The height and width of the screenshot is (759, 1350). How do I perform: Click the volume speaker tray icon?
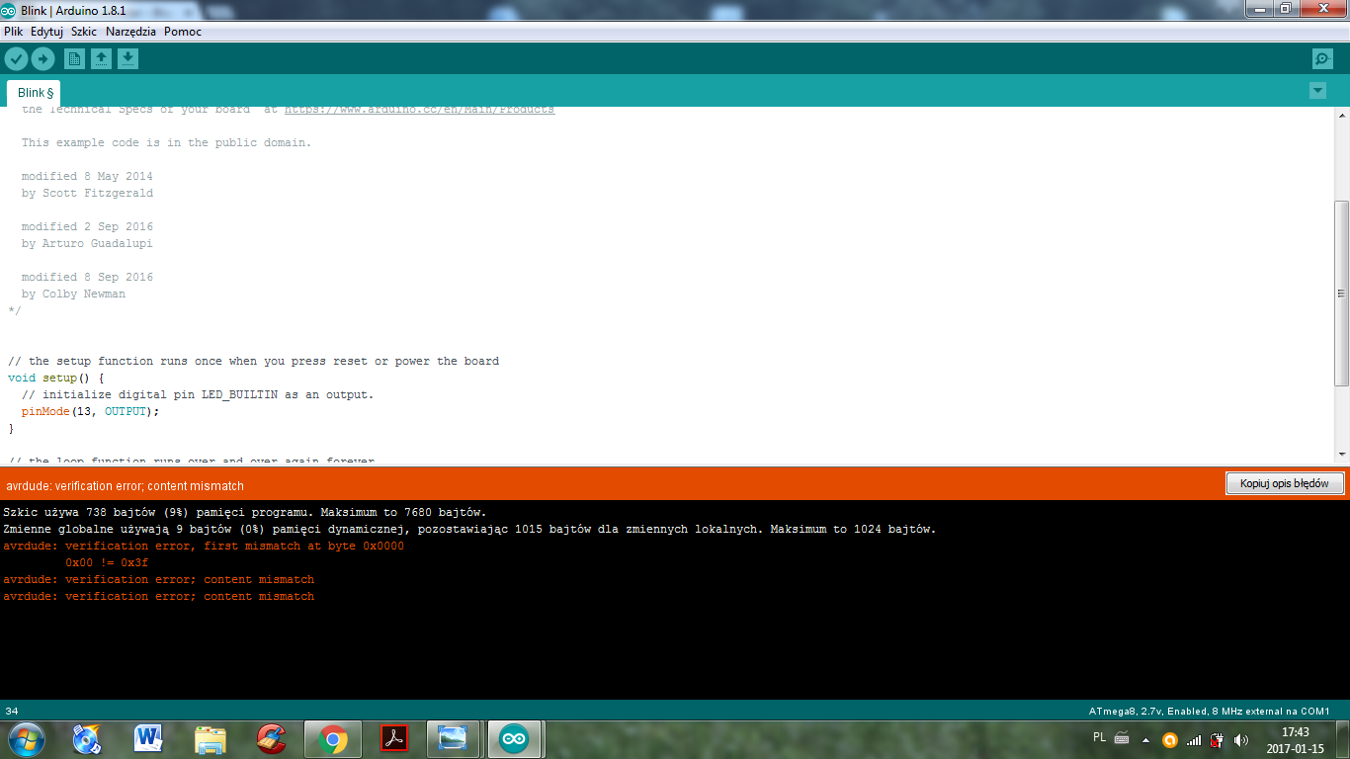pos(1241,739)
